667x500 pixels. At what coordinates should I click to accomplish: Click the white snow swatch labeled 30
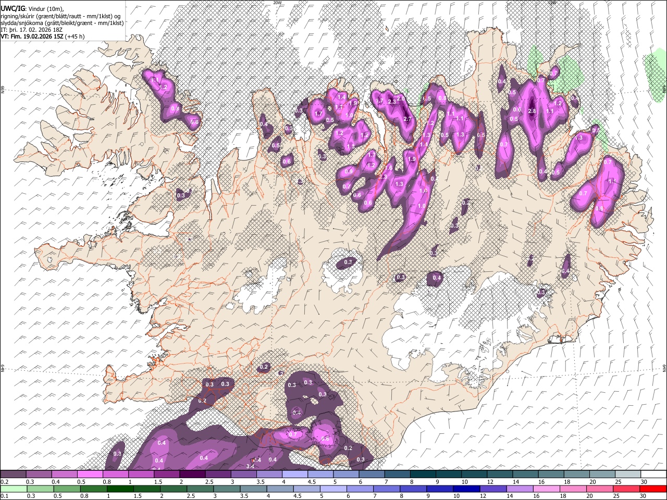(x=653, y=474)
